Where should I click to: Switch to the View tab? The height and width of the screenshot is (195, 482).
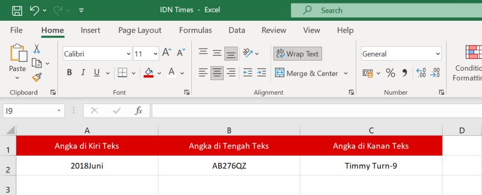tap(311, 30)
